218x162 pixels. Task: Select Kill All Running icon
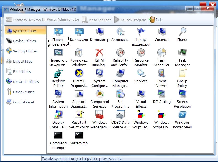[100, 53]
